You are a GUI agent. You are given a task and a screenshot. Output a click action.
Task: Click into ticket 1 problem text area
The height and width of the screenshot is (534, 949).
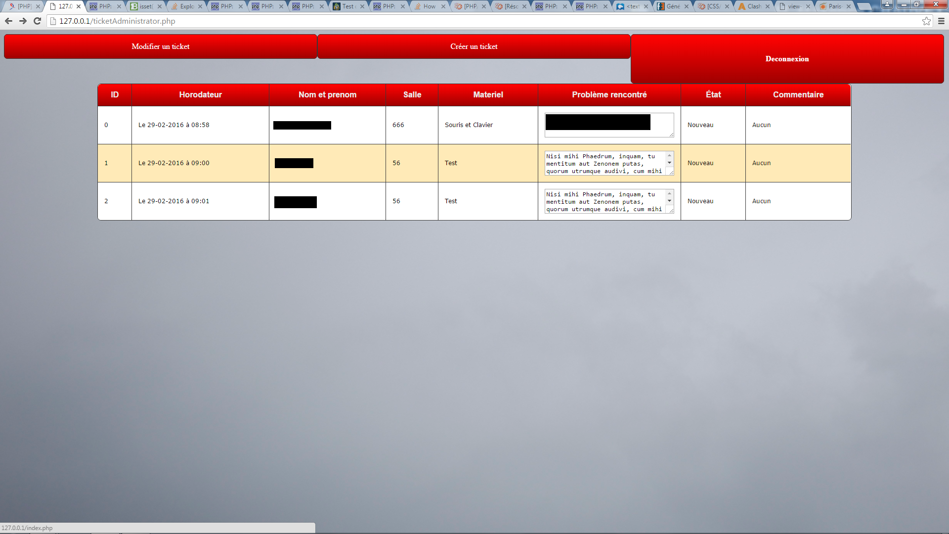tap(604, 164)
